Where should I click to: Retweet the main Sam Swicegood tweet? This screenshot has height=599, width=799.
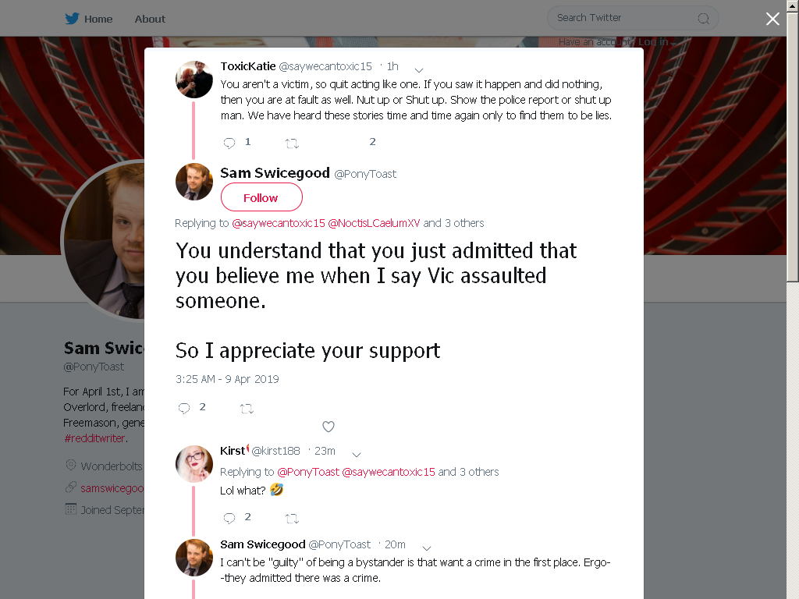(247, 409)
